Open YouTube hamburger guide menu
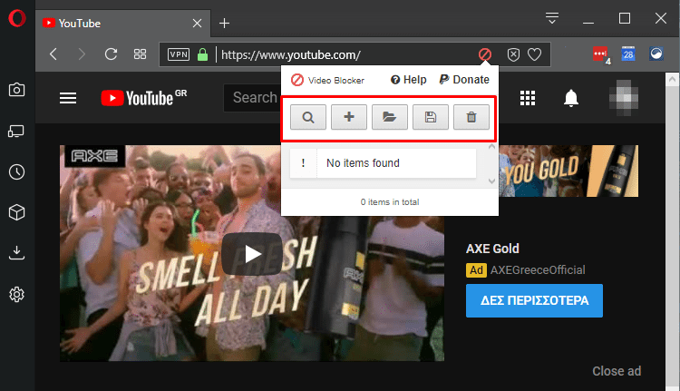Screen dimensions: 680x391 68,98
